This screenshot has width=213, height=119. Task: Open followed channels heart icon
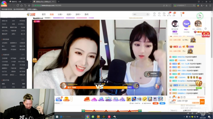(159, 14)
